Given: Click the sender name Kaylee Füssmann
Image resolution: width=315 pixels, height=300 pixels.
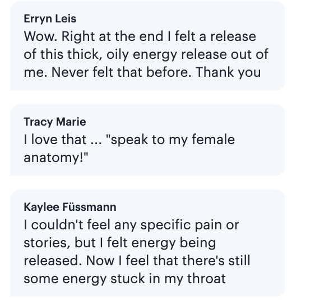Looking at the screenshot, I should (x=70, y=207).
